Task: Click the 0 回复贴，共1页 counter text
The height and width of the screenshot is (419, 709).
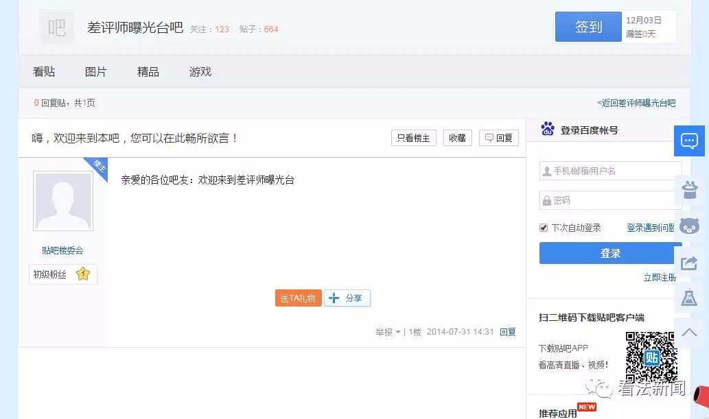Action: point(65,103)
